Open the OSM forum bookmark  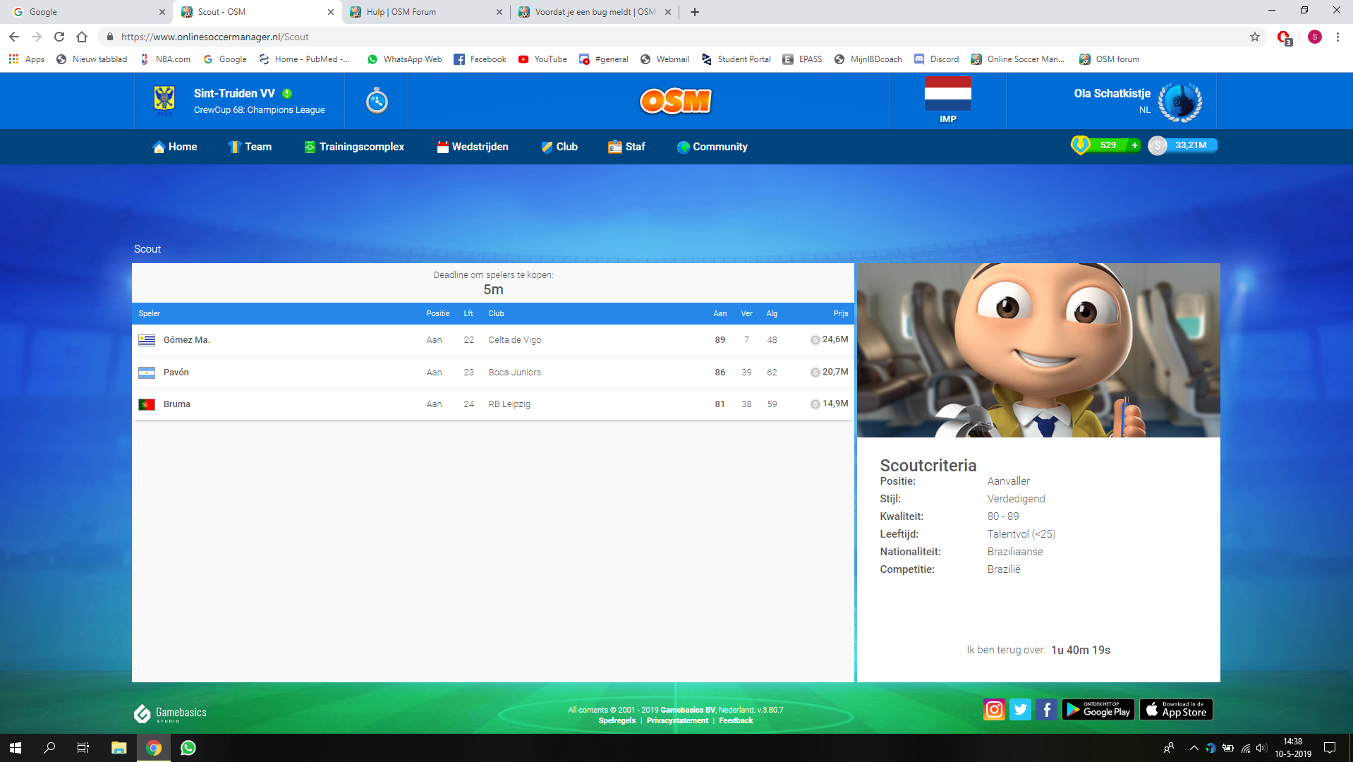(1110, 59)
